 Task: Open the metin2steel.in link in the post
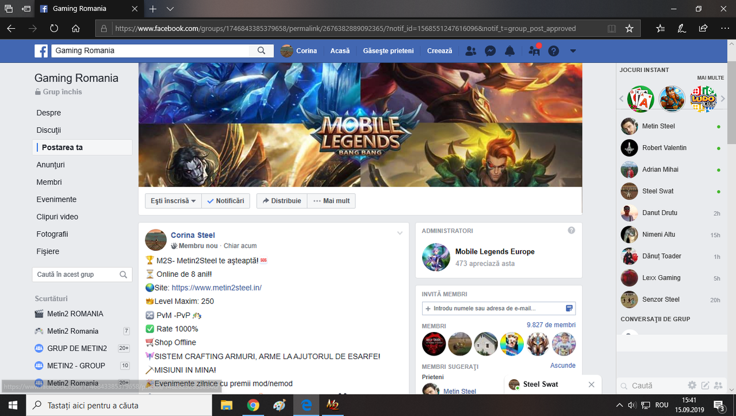tap(217, 287)
